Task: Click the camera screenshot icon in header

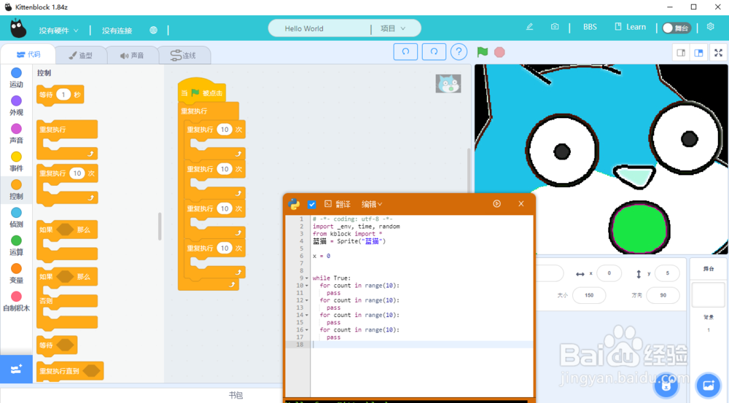Action: click(x=555, y=27)
